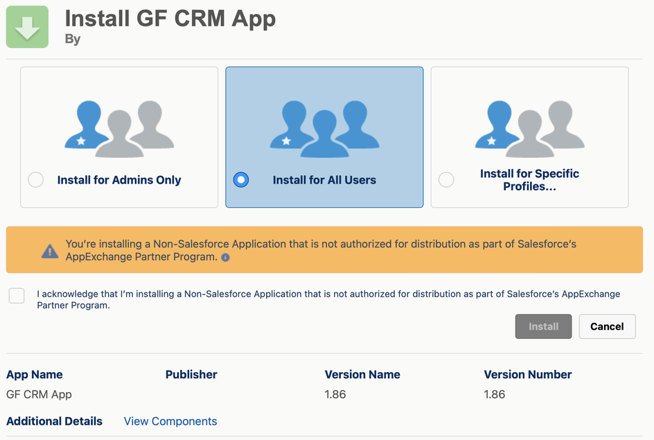The image size is (654, 440).
Task: Tick the Non-Salesforce acknowledgment checkbox
Action: [x=17, y=296]
